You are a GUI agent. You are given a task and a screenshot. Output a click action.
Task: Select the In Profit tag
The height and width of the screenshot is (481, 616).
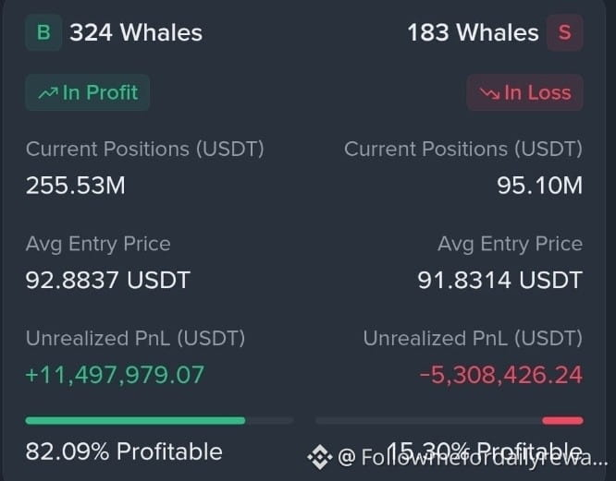[87, 92]
